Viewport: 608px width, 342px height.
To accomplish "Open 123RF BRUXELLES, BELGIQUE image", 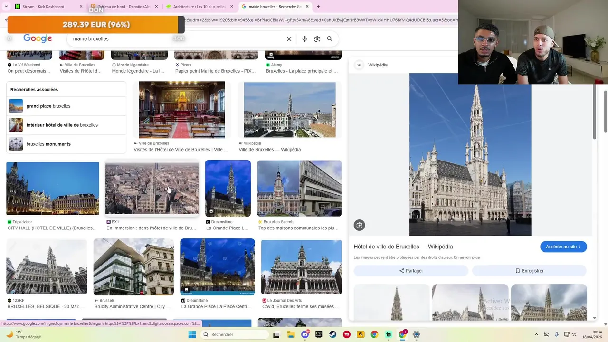I will pos(47,266).
